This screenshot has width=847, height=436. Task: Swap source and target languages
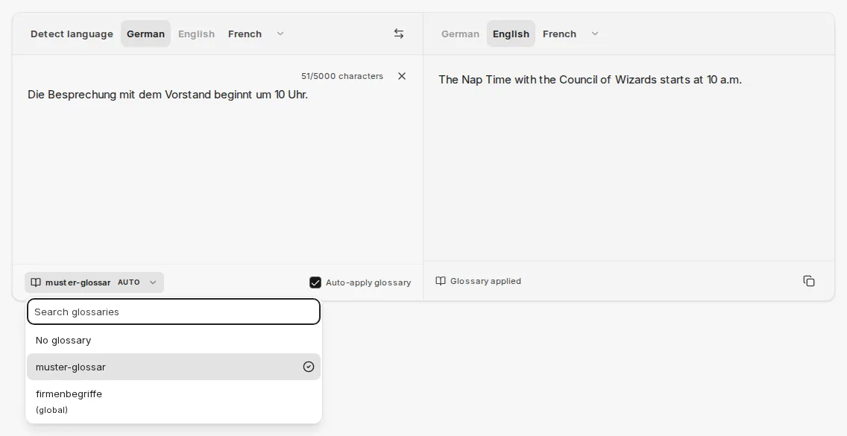(x=399, y=34)
